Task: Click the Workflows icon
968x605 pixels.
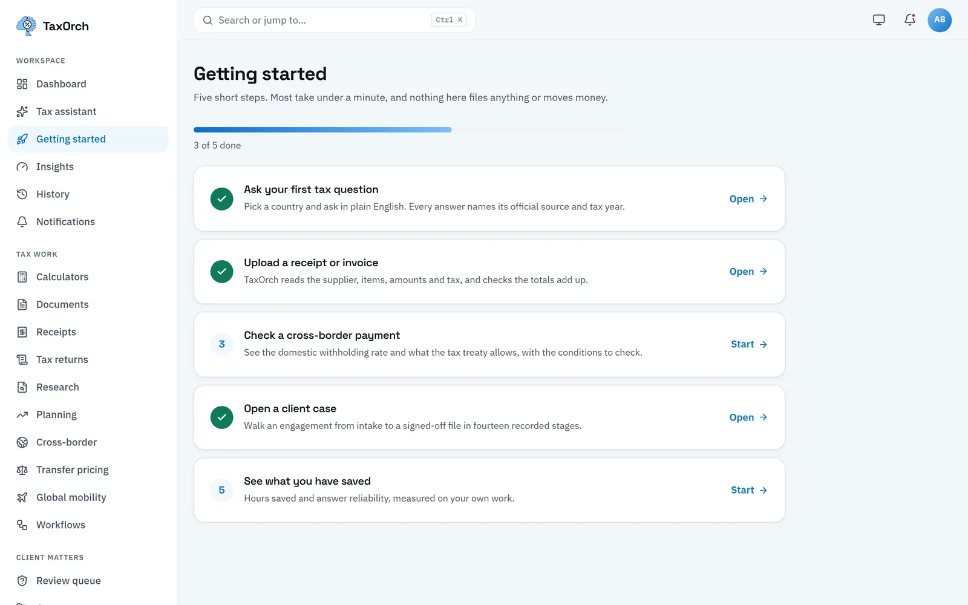Action: coord(22,525)
